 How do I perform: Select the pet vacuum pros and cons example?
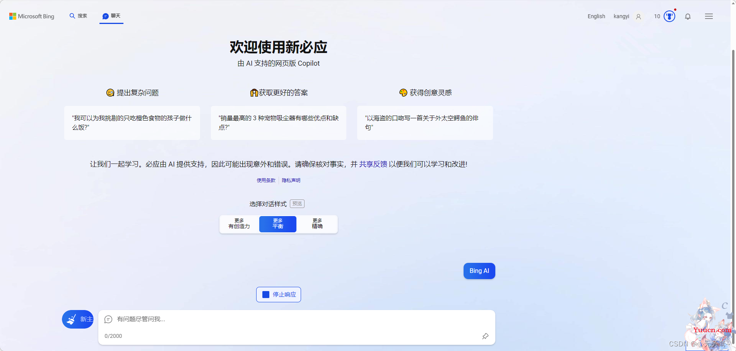click(279, 123)
